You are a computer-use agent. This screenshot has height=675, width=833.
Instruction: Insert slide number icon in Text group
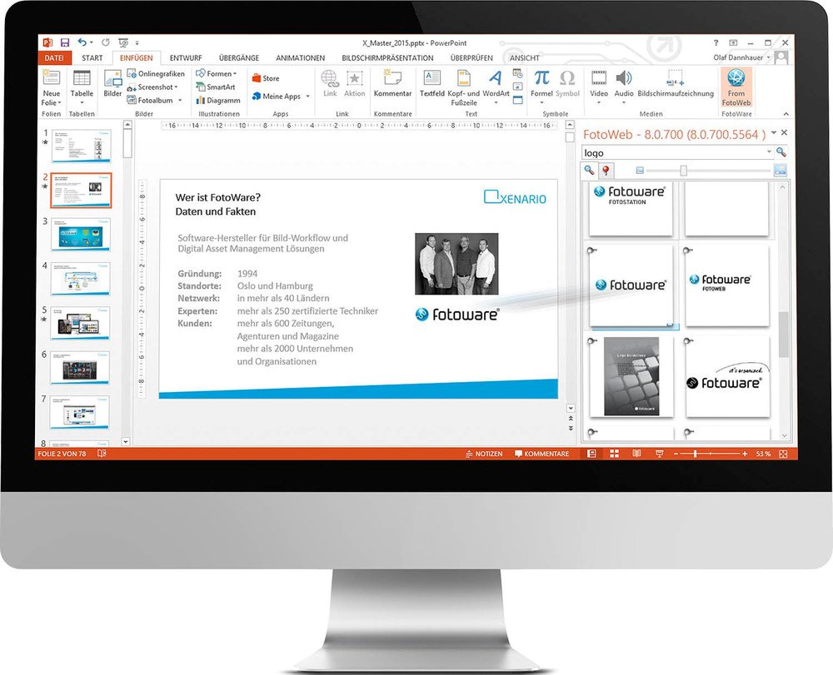point(518,87)
